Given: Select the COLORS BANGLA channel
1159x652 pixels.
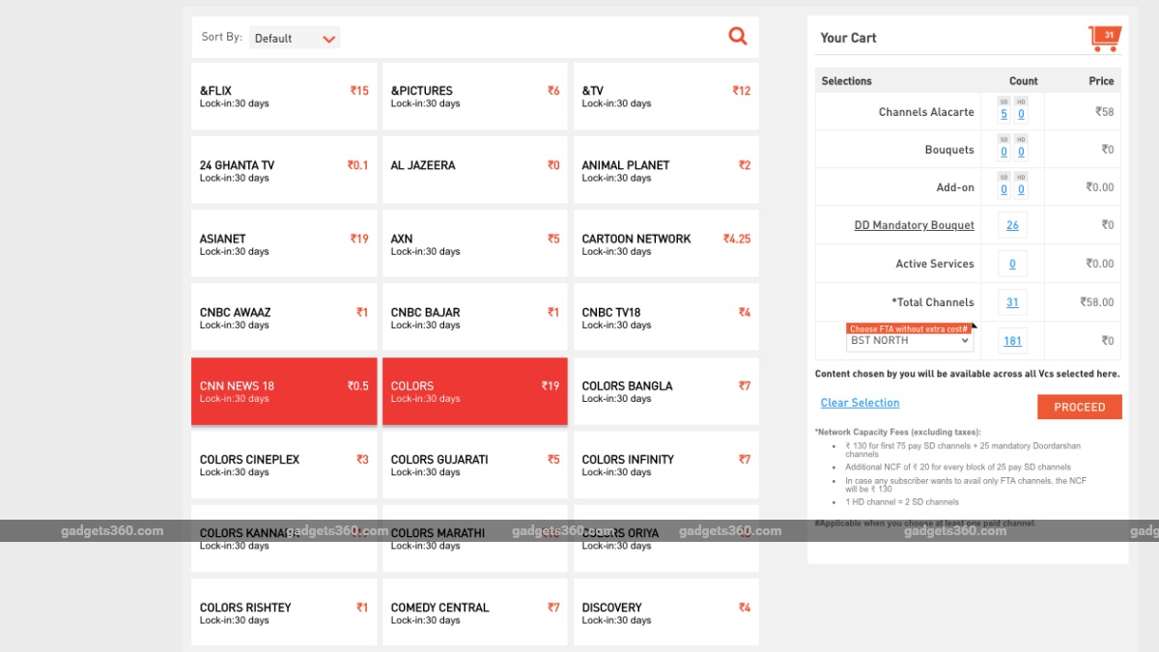Looking at the screenshot, I should [666, 391].
